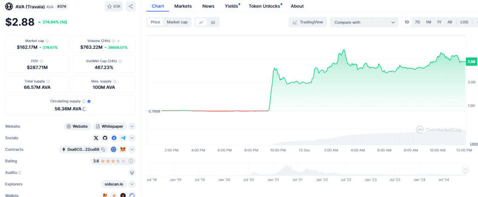Image resolution: width=478 pixels, height=197 pixels.
Task: Switch to the News tab
Action: 208,6
